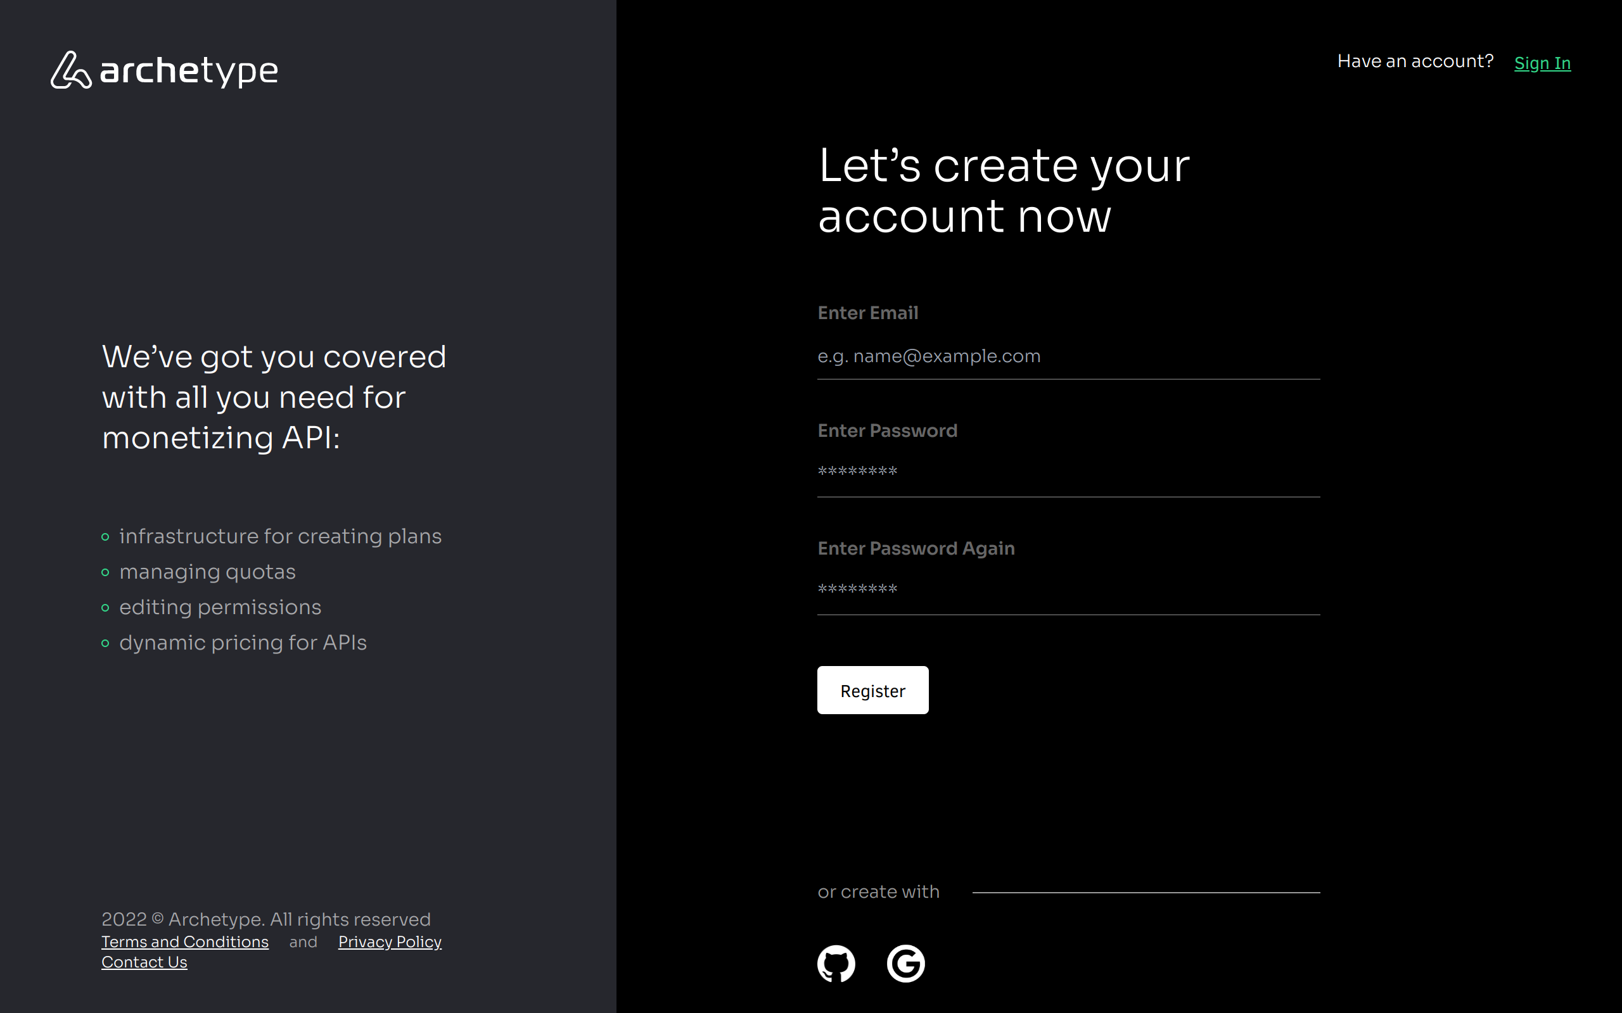Click the Enter Password Again label
The width and height of the screenshot is (1622, 1013).
point(916,549)
